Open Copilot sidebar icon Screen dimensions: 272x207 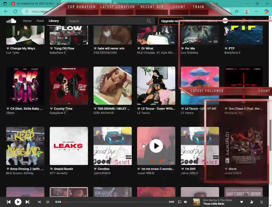pos(266,11)
